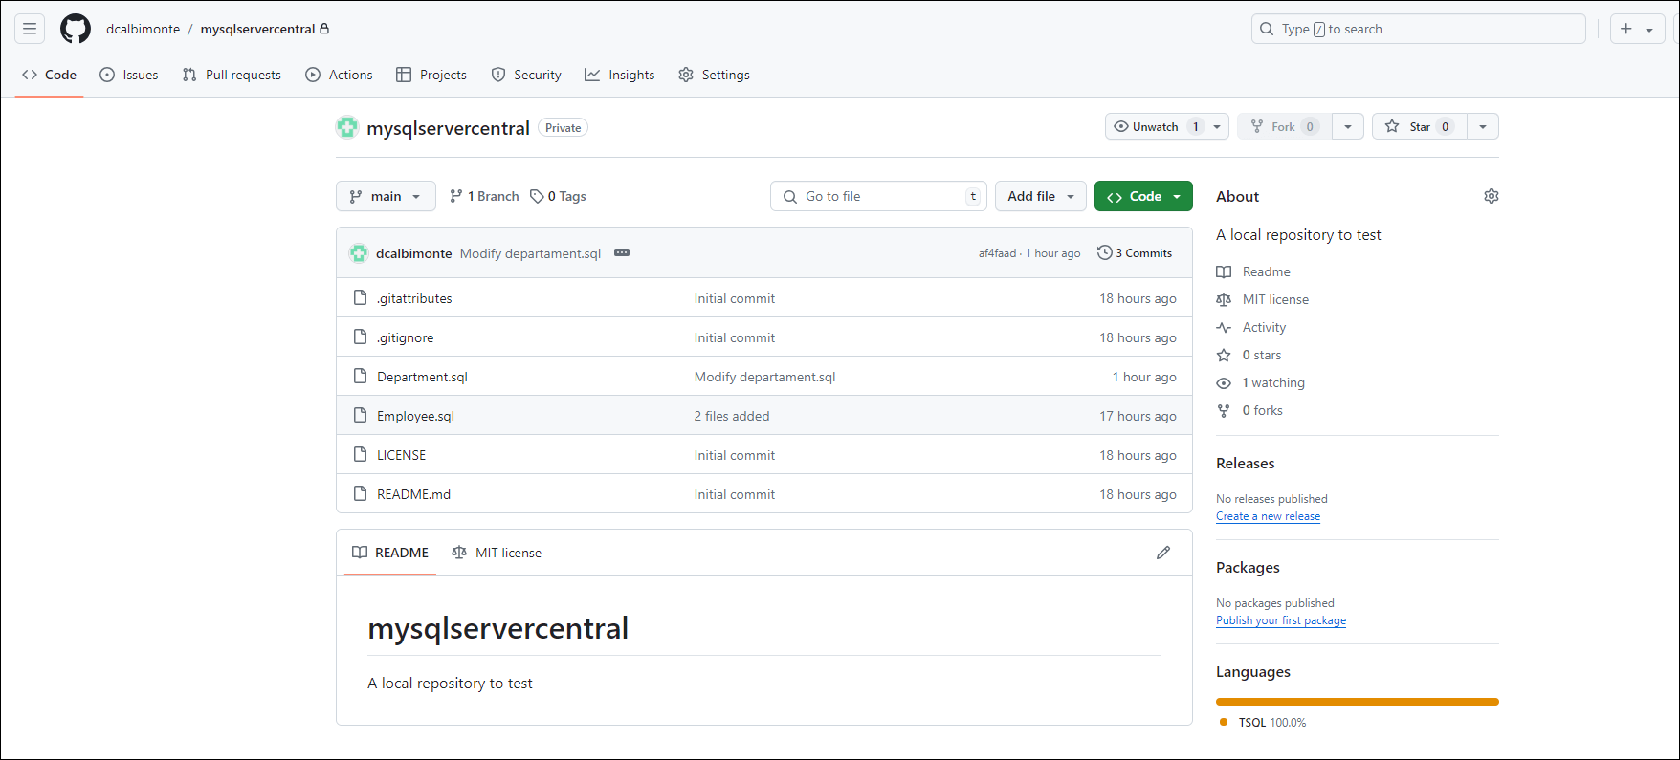Open the 3 Commits history
Image resolution: width=1680 pixels, height=760 pixels.
click(1135, 253)
